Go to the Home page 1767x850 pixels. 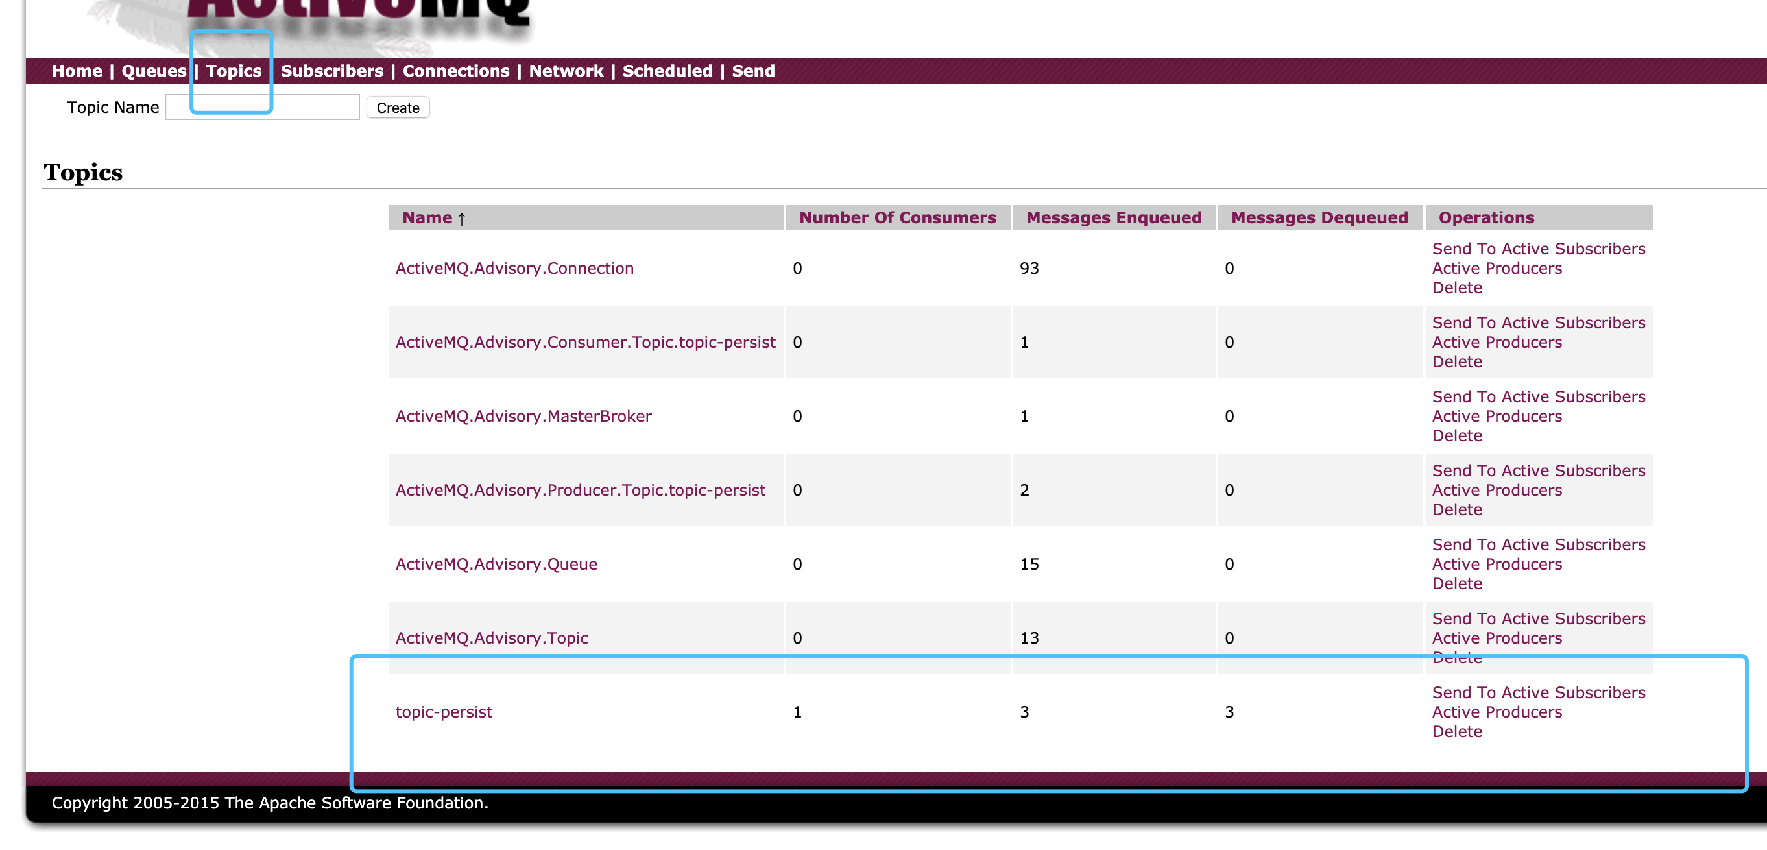(x=77, y=71)
